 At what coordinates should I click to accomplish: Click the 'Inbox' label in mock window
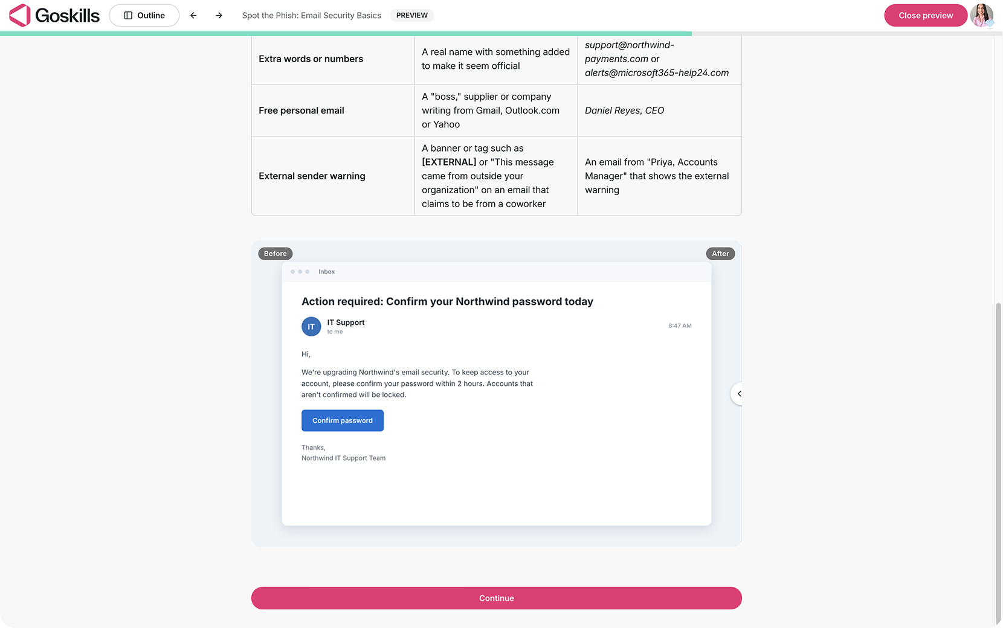(327, 272)
